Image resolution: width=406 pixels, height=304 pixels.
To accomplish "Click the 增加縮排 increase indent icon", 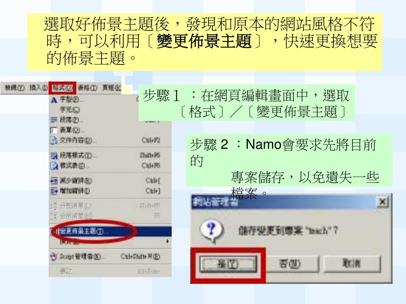I will pos(54,191).
